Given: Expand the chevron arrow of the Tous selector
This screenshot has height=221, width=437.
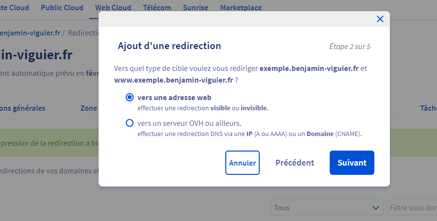Looking at the screenshot, I should pyautogui.click(x=375, y=207).
